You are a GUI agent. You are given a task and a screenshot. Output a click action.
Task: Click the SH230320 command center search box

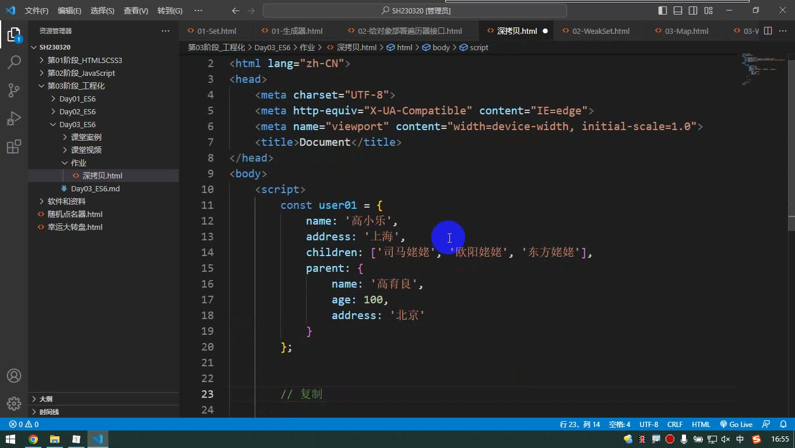click(415, 10)
